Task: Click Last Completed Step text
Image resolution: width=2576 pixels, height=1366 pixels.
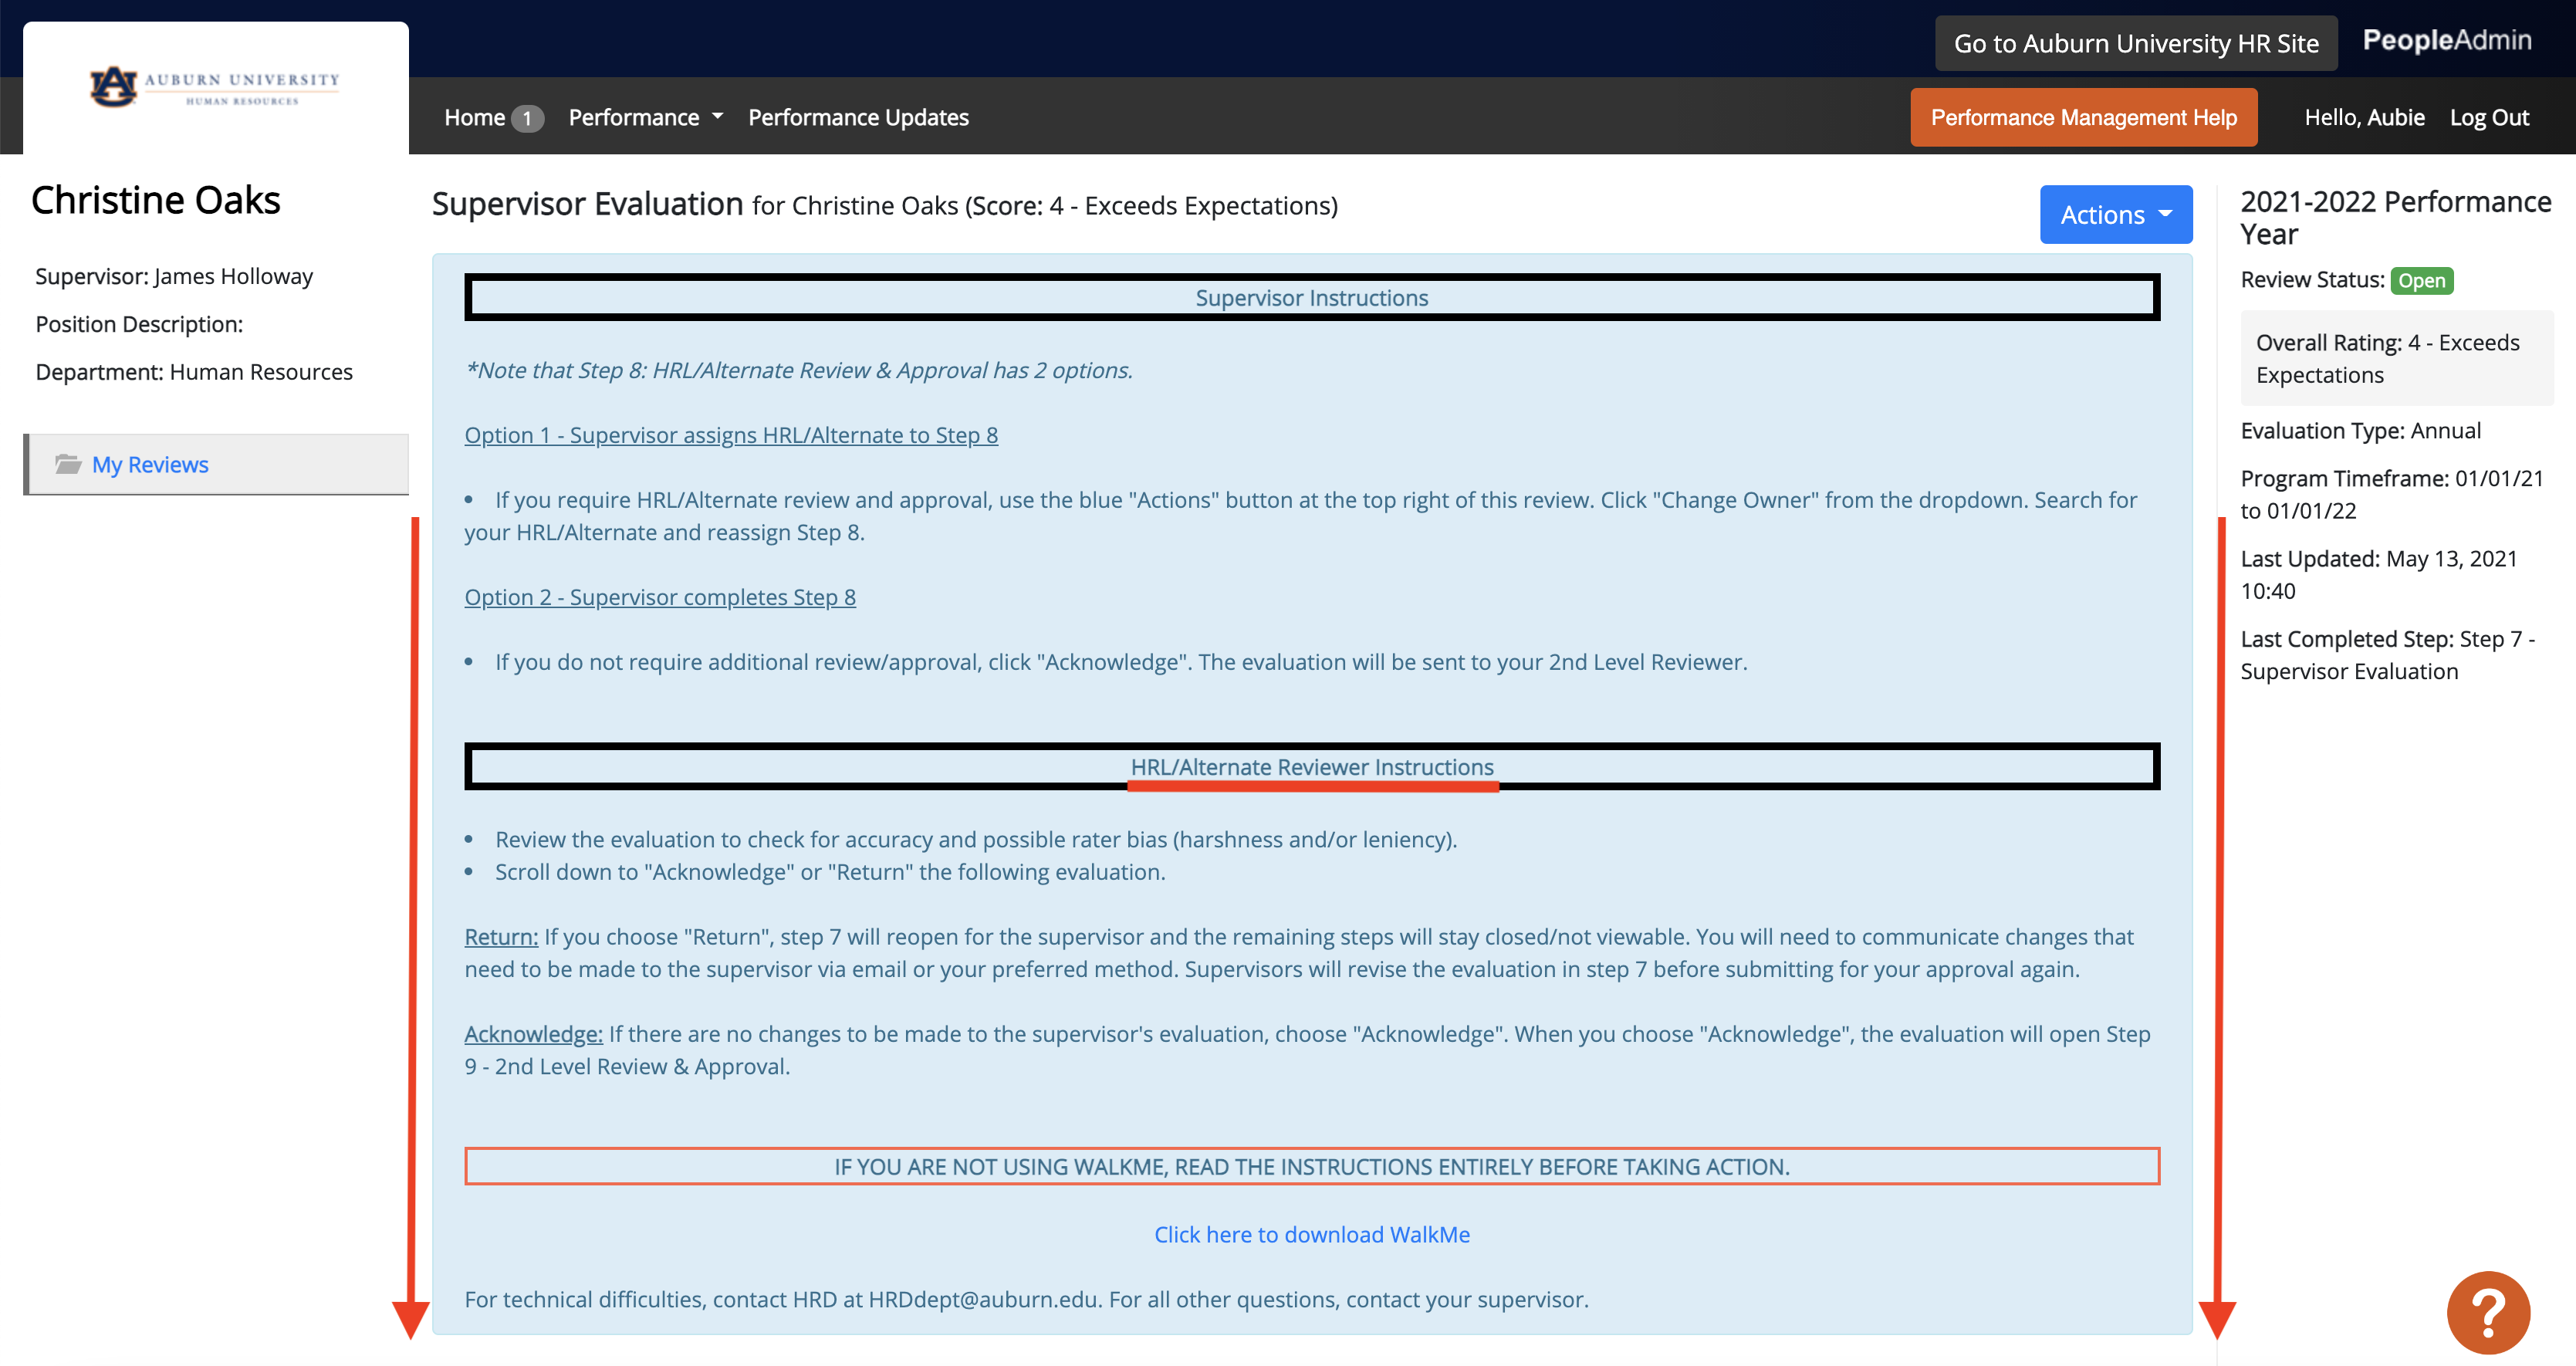Action: [x=2387, y=654]
